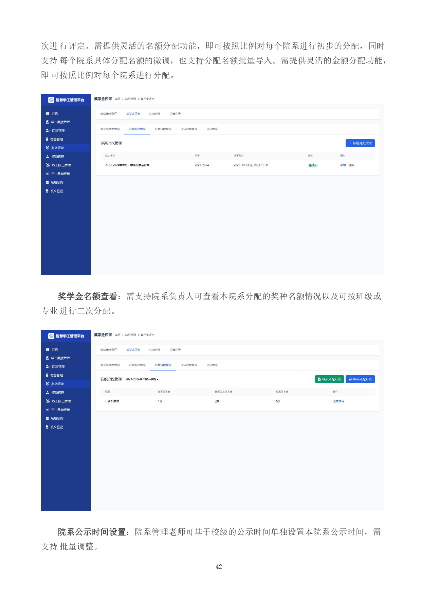Click page number 42 at page bottom
421x596 pixels.
point(219,567)
